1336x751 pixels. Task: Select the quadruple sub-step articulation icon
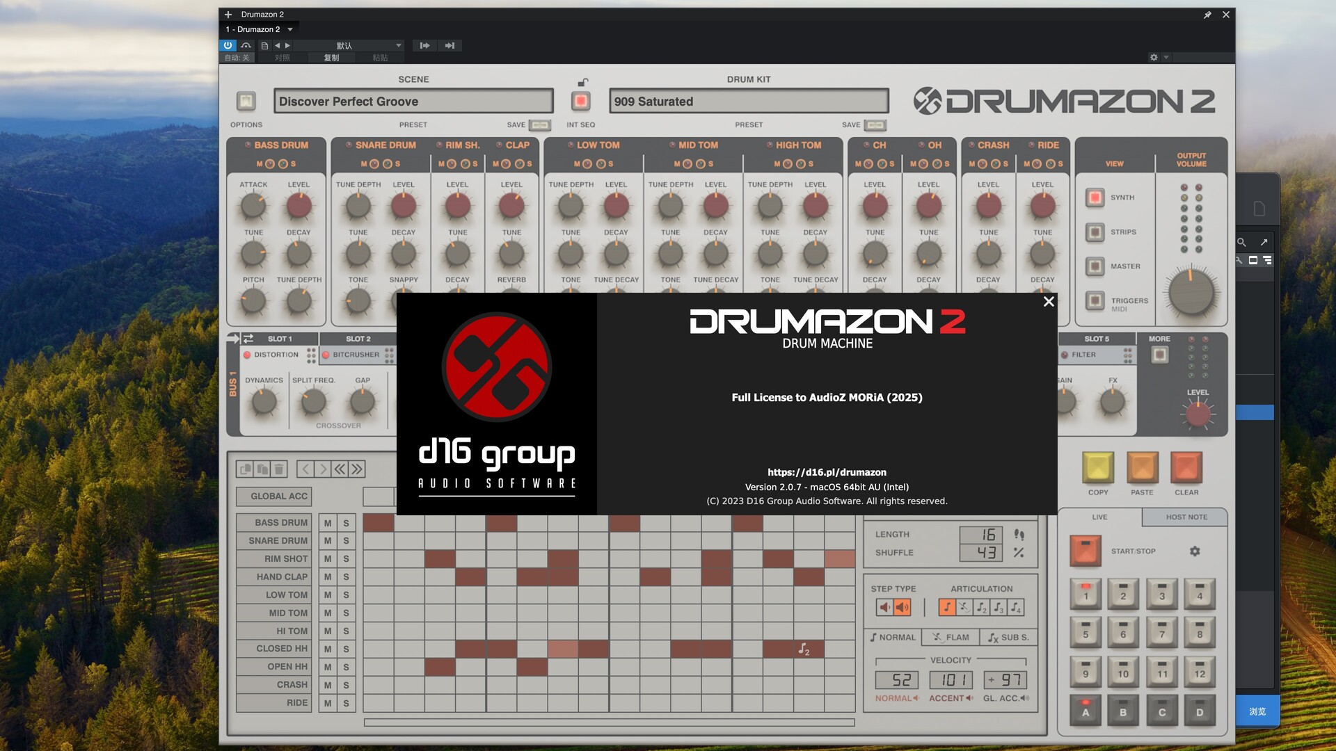[x=1015, y=607]
